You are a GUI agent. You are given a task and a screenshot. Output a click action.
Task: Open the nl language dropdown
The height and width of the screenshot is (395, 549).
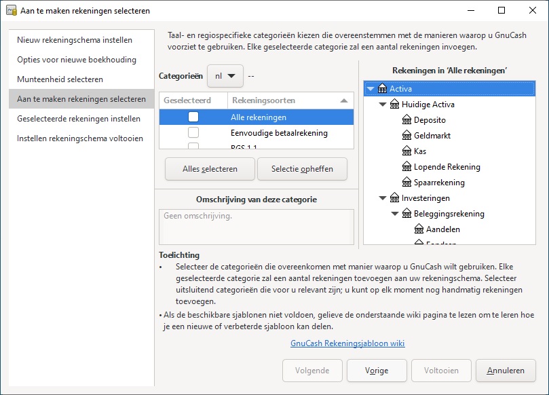point(225,76)
